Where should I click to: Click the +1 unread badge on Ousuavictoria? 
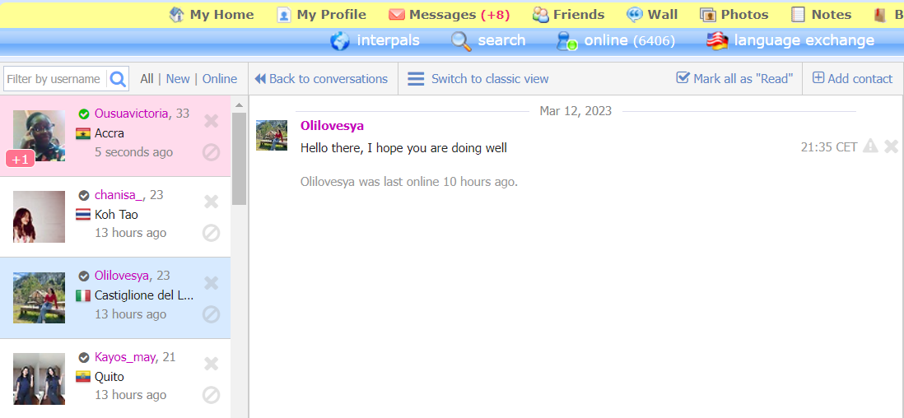click(x=21, y=159)
